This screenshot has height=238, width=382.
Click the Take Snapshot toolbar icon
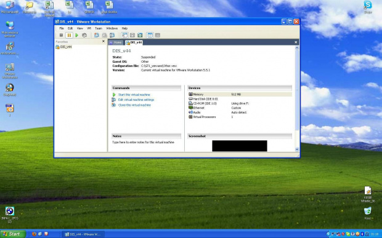97,35
